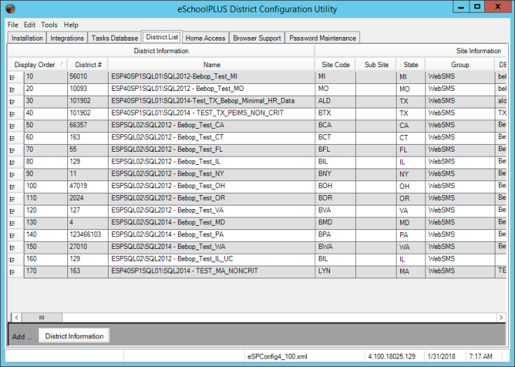
Task: Click the row icon for display order 30
Action: (x=13, y=101)
